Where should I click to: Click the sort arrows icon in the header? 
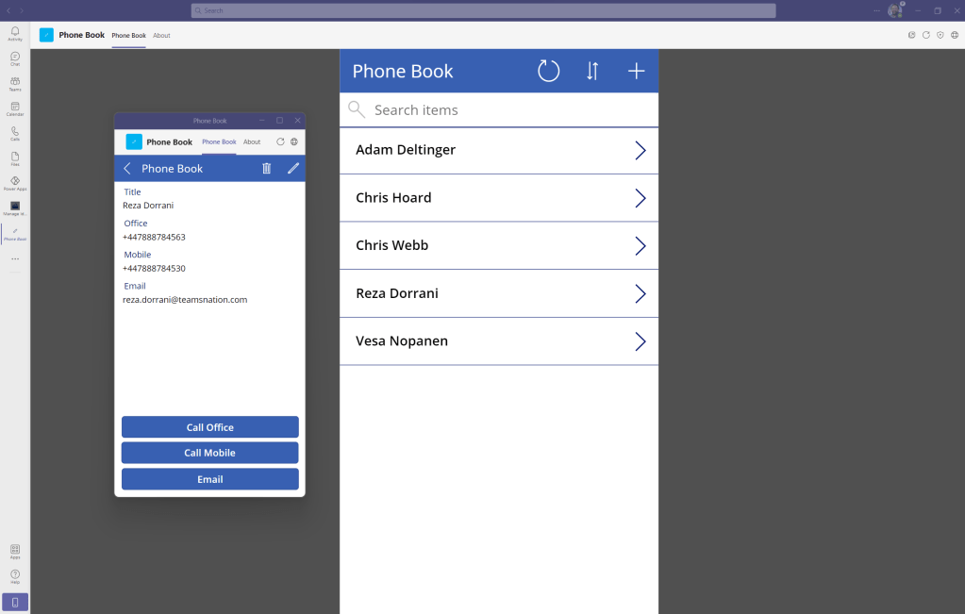pos(592,71)
